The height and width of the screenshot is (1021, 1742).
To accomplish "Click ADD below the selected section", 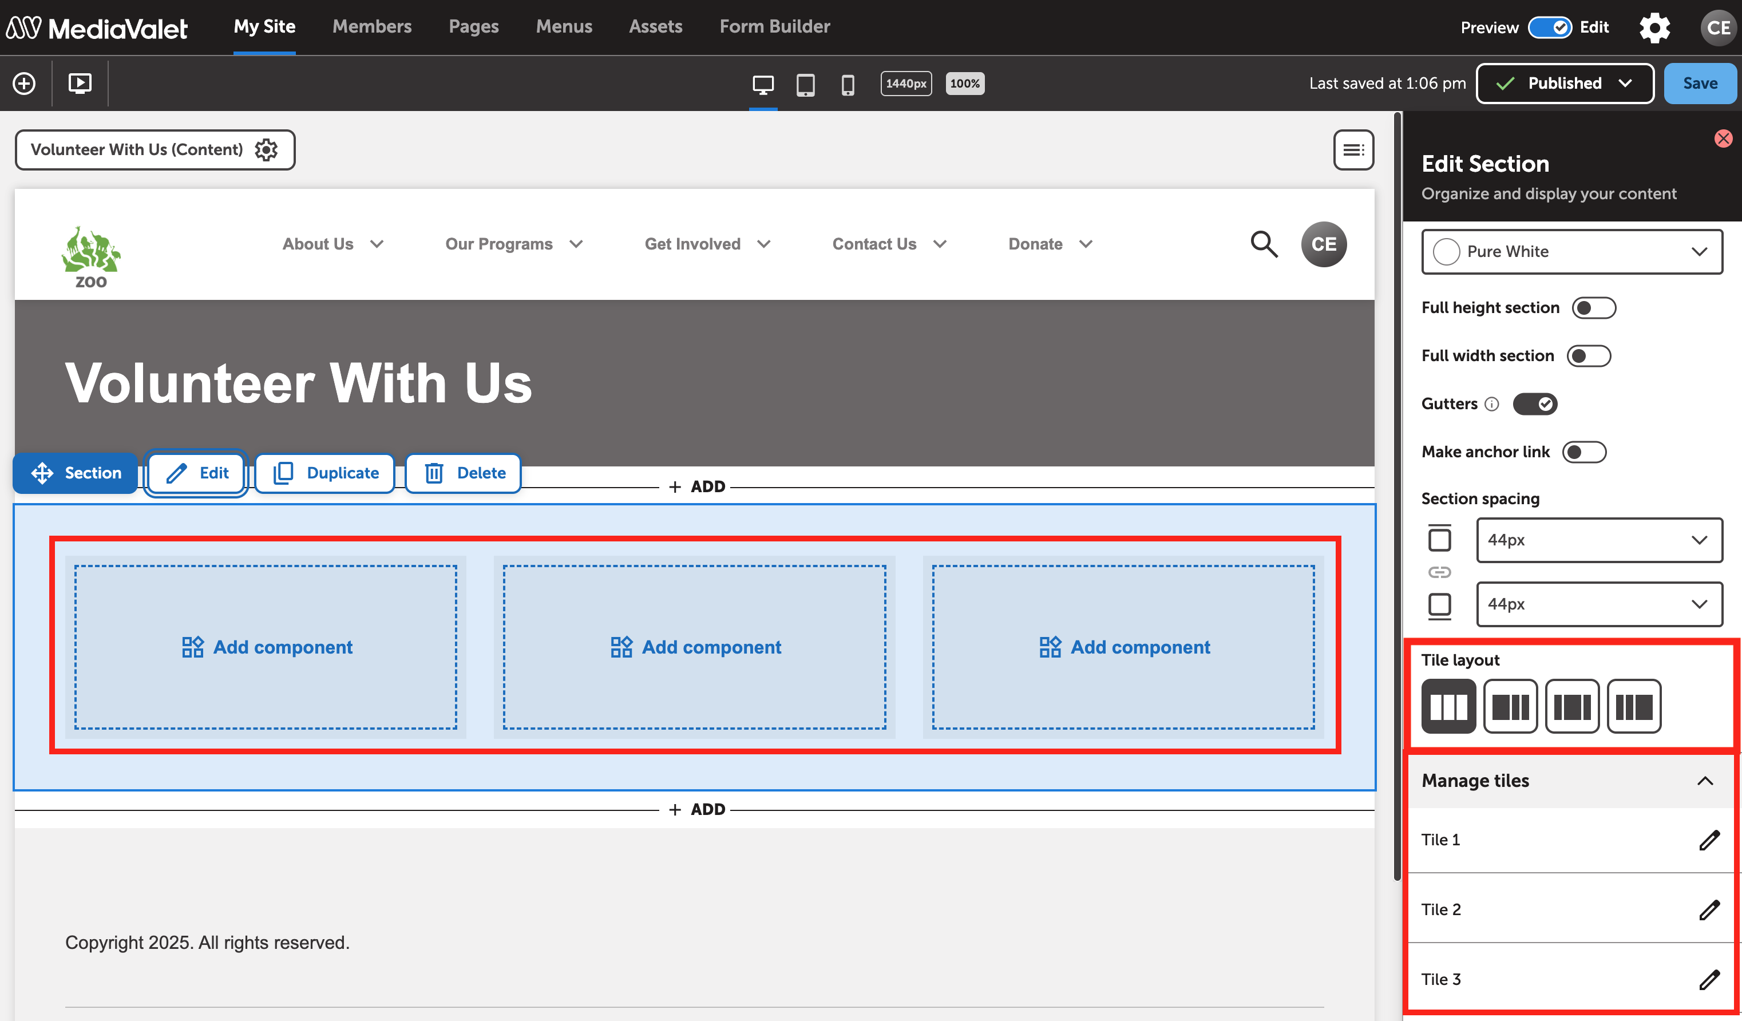I will pos(697,809).
